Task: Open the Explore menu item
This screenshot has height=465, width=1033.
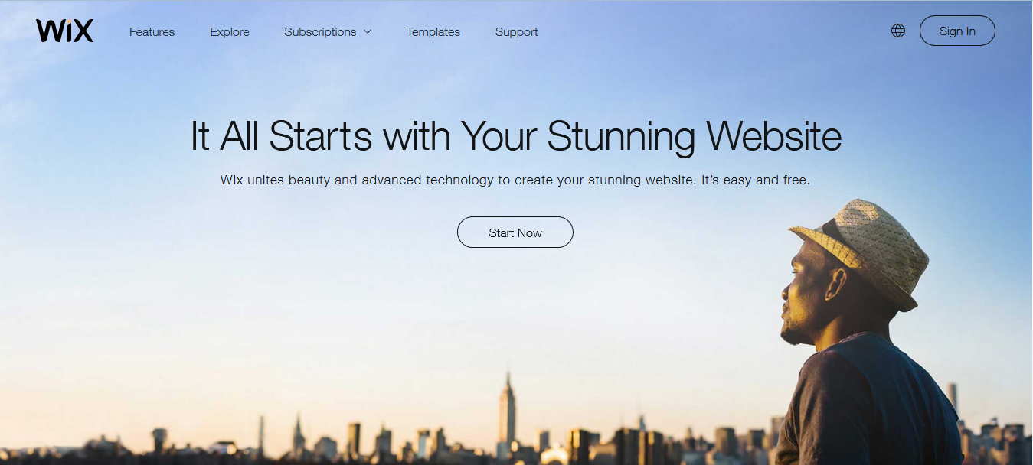Action: (230, 32)
